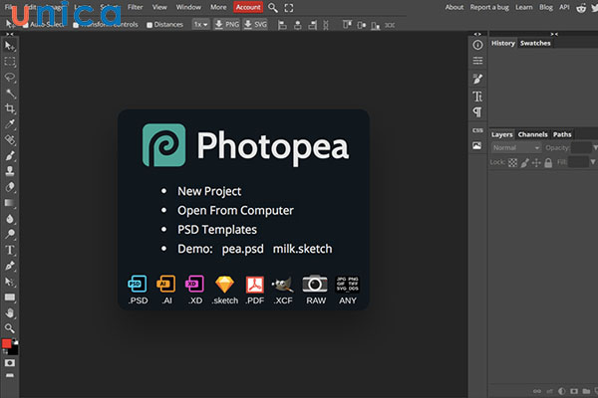Toggle lock pixels brush icon
The image size is (598, 398).
pyautogui.click(x=525, y=163)
